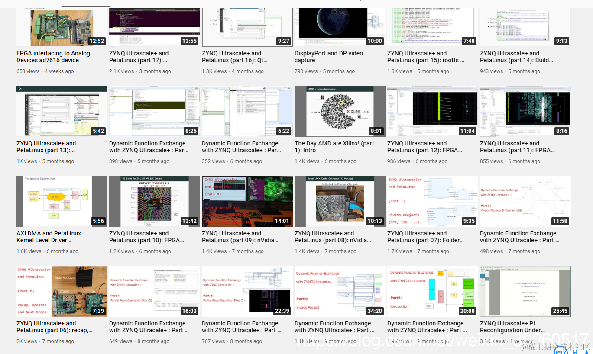Open the 13:42 IO Banks ZCU104 thumbnail
Viewport: 593px width, 354px height.
[155, 201]
